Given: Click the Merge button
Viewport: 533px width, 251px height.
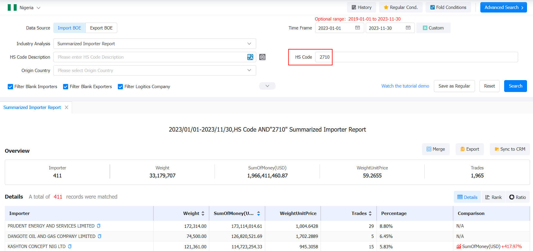Looking at the screenshot, I should click(436, 149).
